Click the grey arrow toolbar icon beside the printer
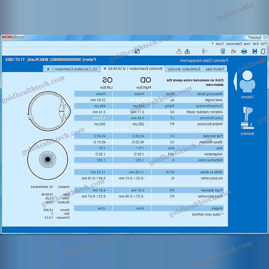Image resolution: width=269 pixels, height=269 pixels. tap(233, 51)
